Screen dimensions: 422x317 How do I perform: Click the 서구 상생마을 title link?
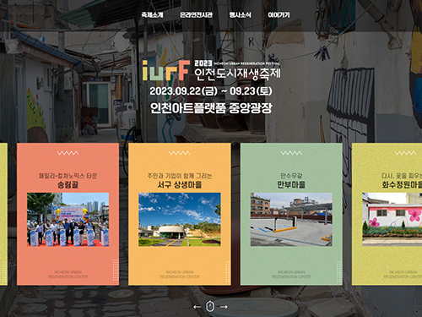[x=180, y=185]
